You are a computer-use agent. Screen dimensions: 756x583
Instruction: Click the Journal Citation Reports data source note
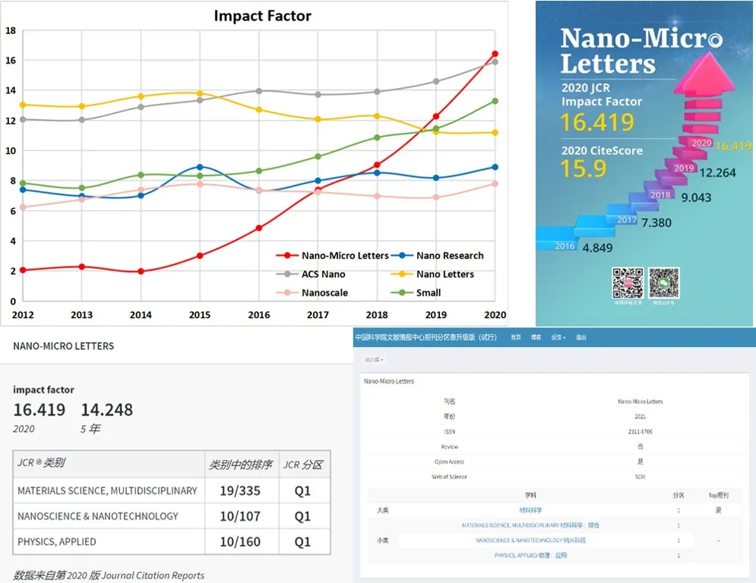(x=109, y=575)
